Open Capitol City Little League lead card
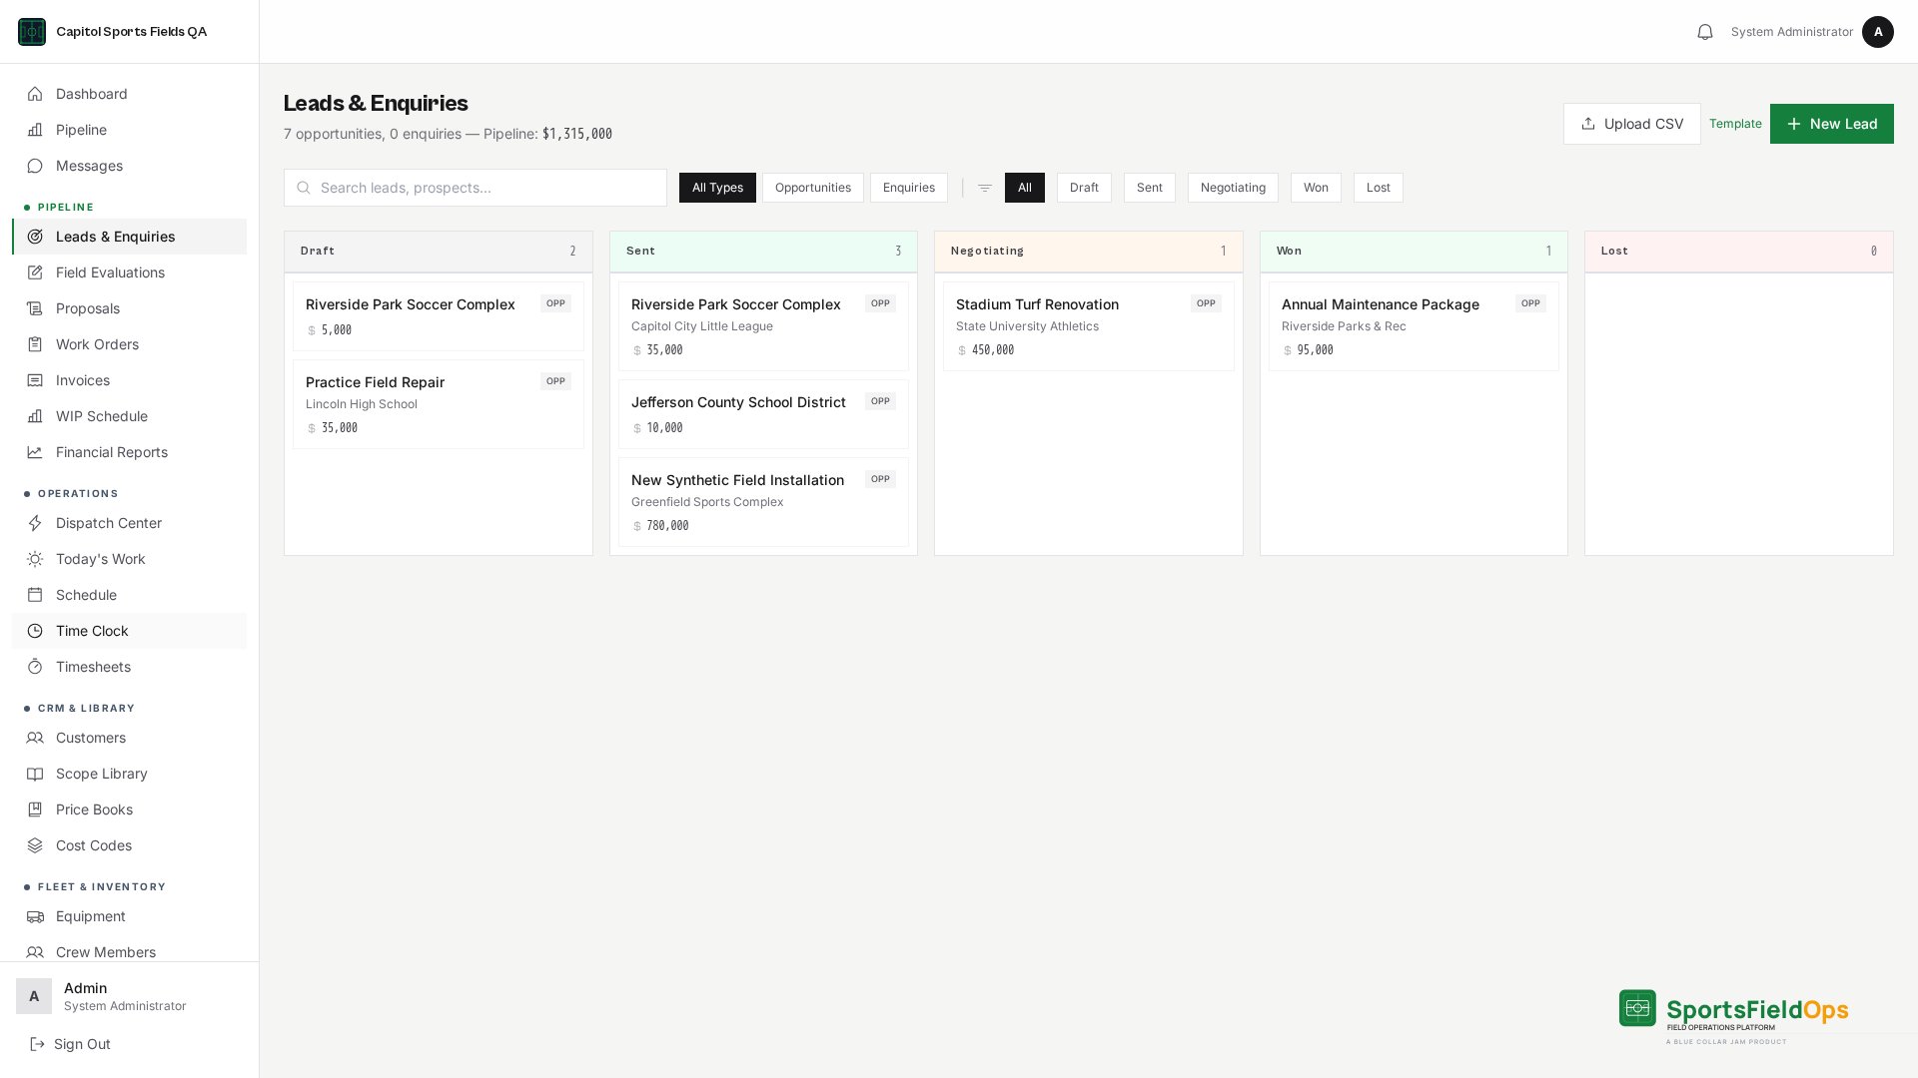The height and width of the screenshot is (1078, 1918). [x=763, y=326]
